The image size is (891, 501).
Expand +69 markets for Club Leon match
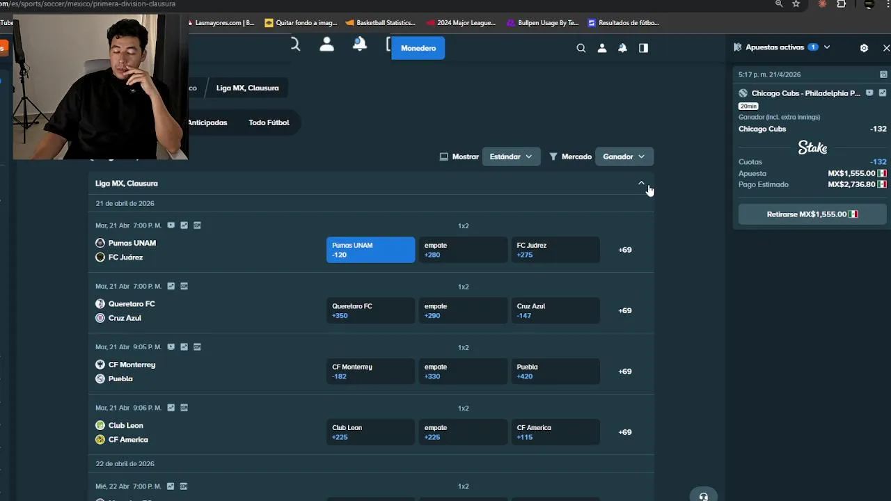[625, 432]
